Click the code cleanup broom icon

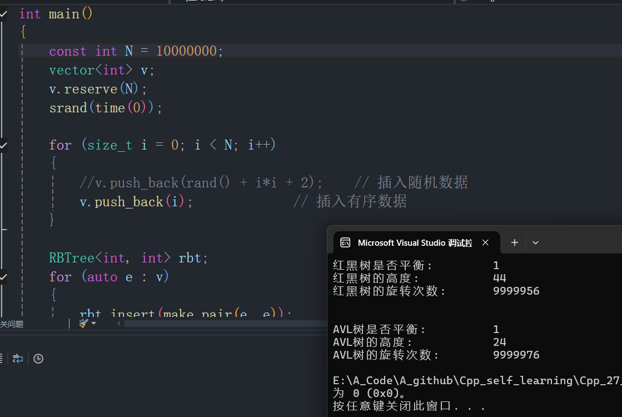point(84,324)
